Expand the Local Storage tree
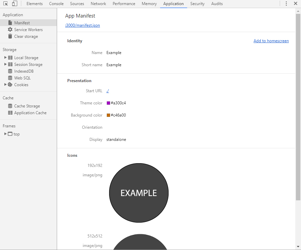301x250 pixels. [5, 57]
